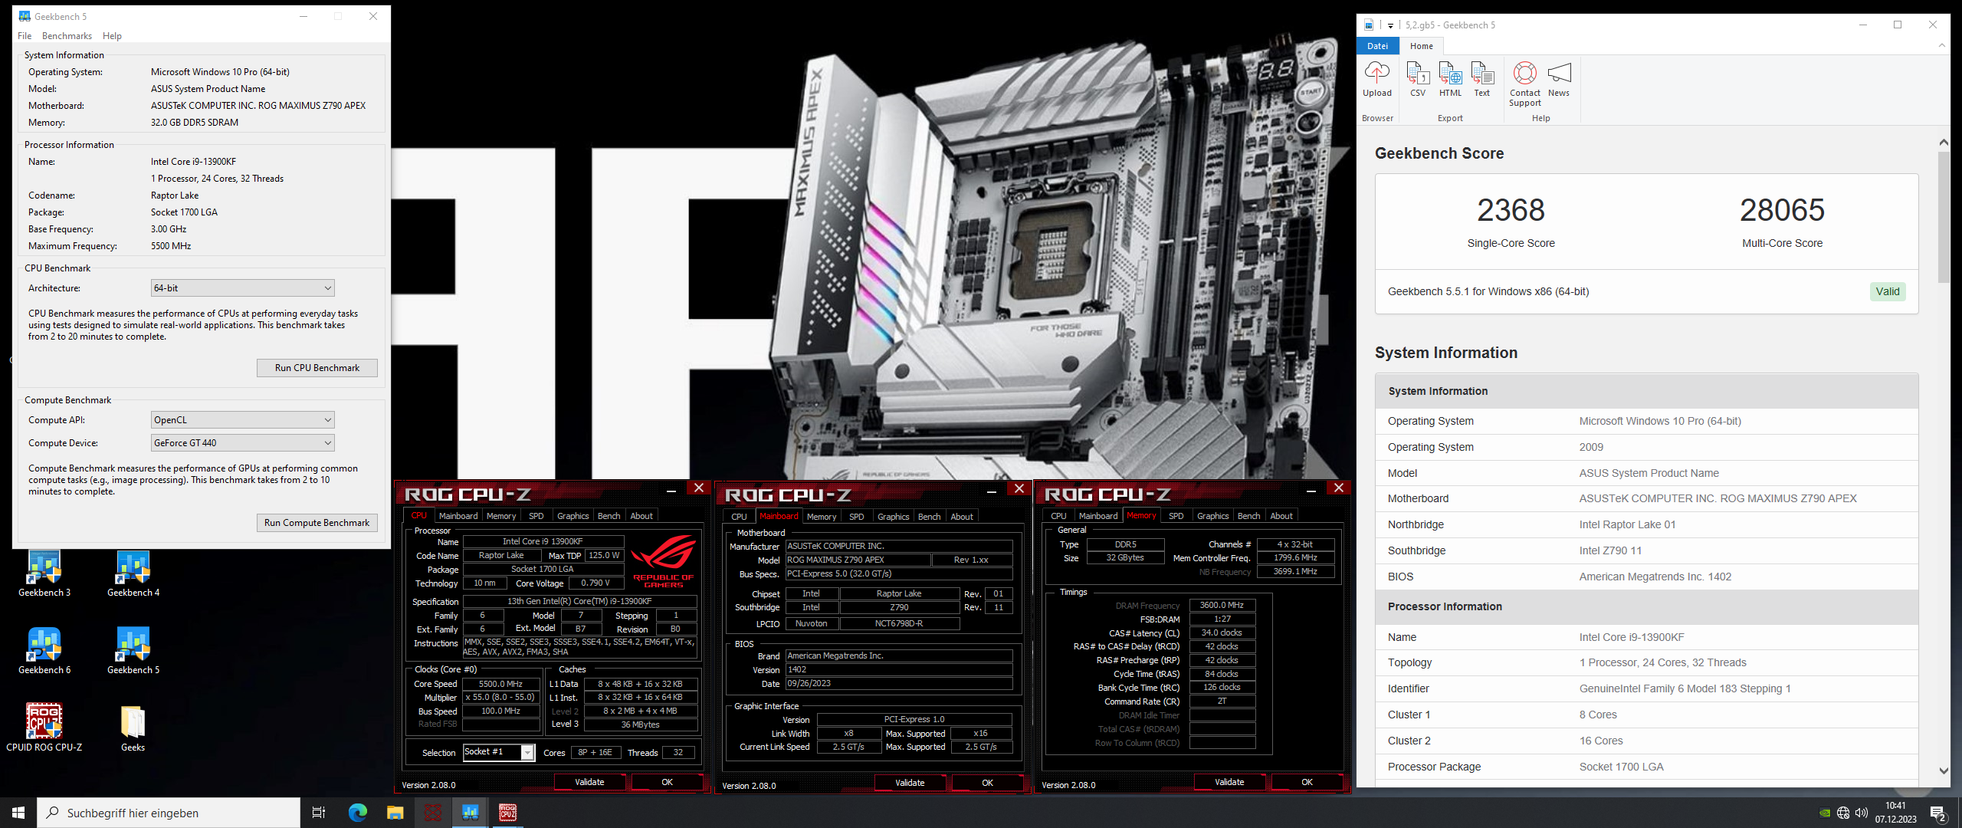Click the red dotted app taskbar icon
The image size is (1962, 828).
pyautogui.click(x=433, y=813)
